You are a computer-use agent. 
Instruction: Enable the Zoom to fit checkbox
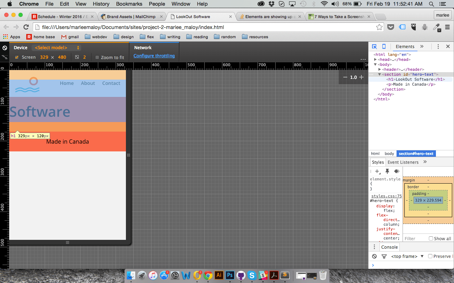(x=97, y=57)
